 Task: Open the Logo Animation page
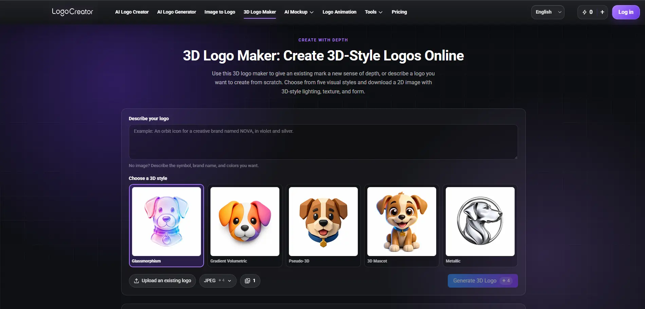339,12
